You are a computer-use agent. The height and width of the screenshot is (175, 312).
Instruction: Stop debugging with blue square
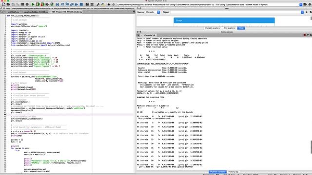coord(81,4)
